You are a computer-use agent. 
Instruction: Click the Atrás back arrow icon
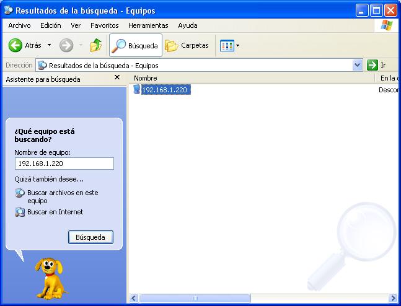pyautogui.click(x=15, y=45)
